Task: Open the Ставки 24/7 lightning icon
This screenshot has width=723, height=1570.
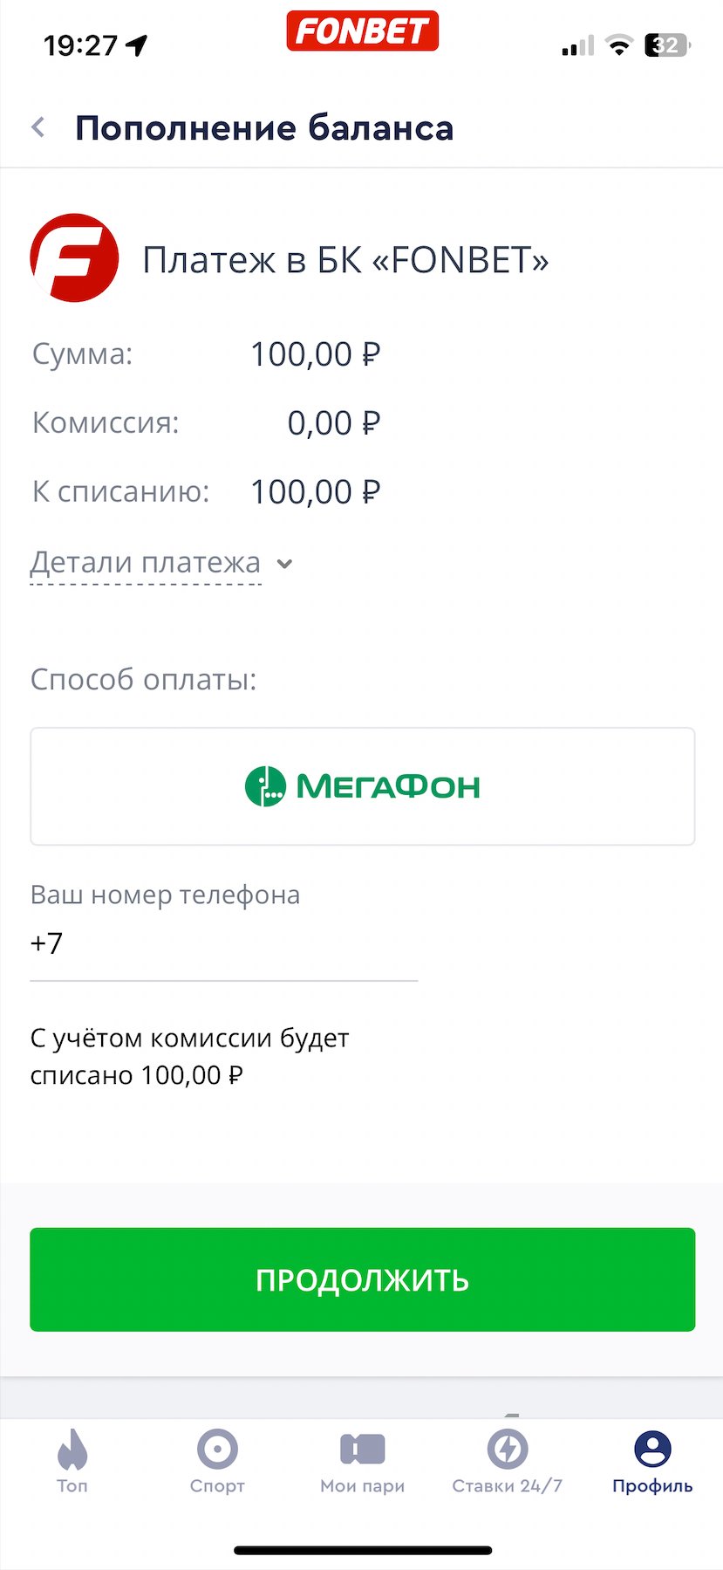Action: pos(507,1450)
